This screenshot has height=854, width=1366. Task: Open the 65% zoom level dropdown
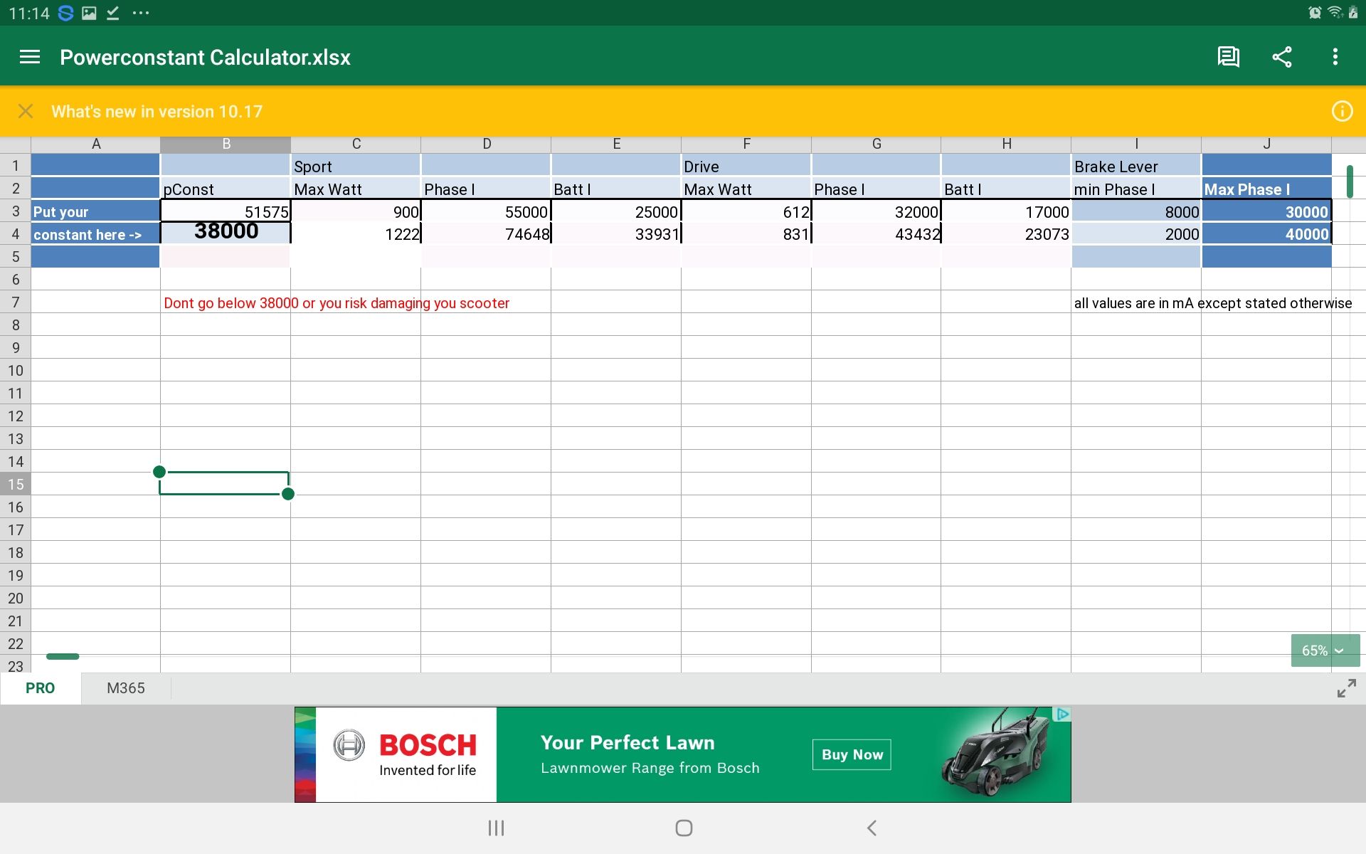pos(1324,650)
